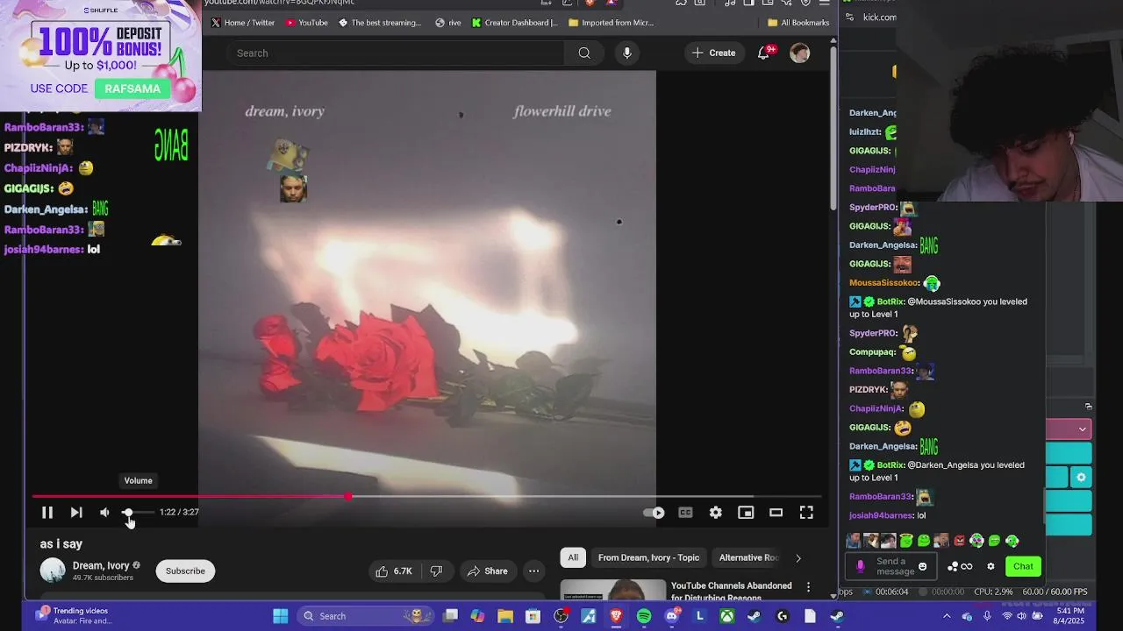This screenshot has width=1123, height=631.
Task: Open the Creator Dashboard bookmark
Action: 515,23
